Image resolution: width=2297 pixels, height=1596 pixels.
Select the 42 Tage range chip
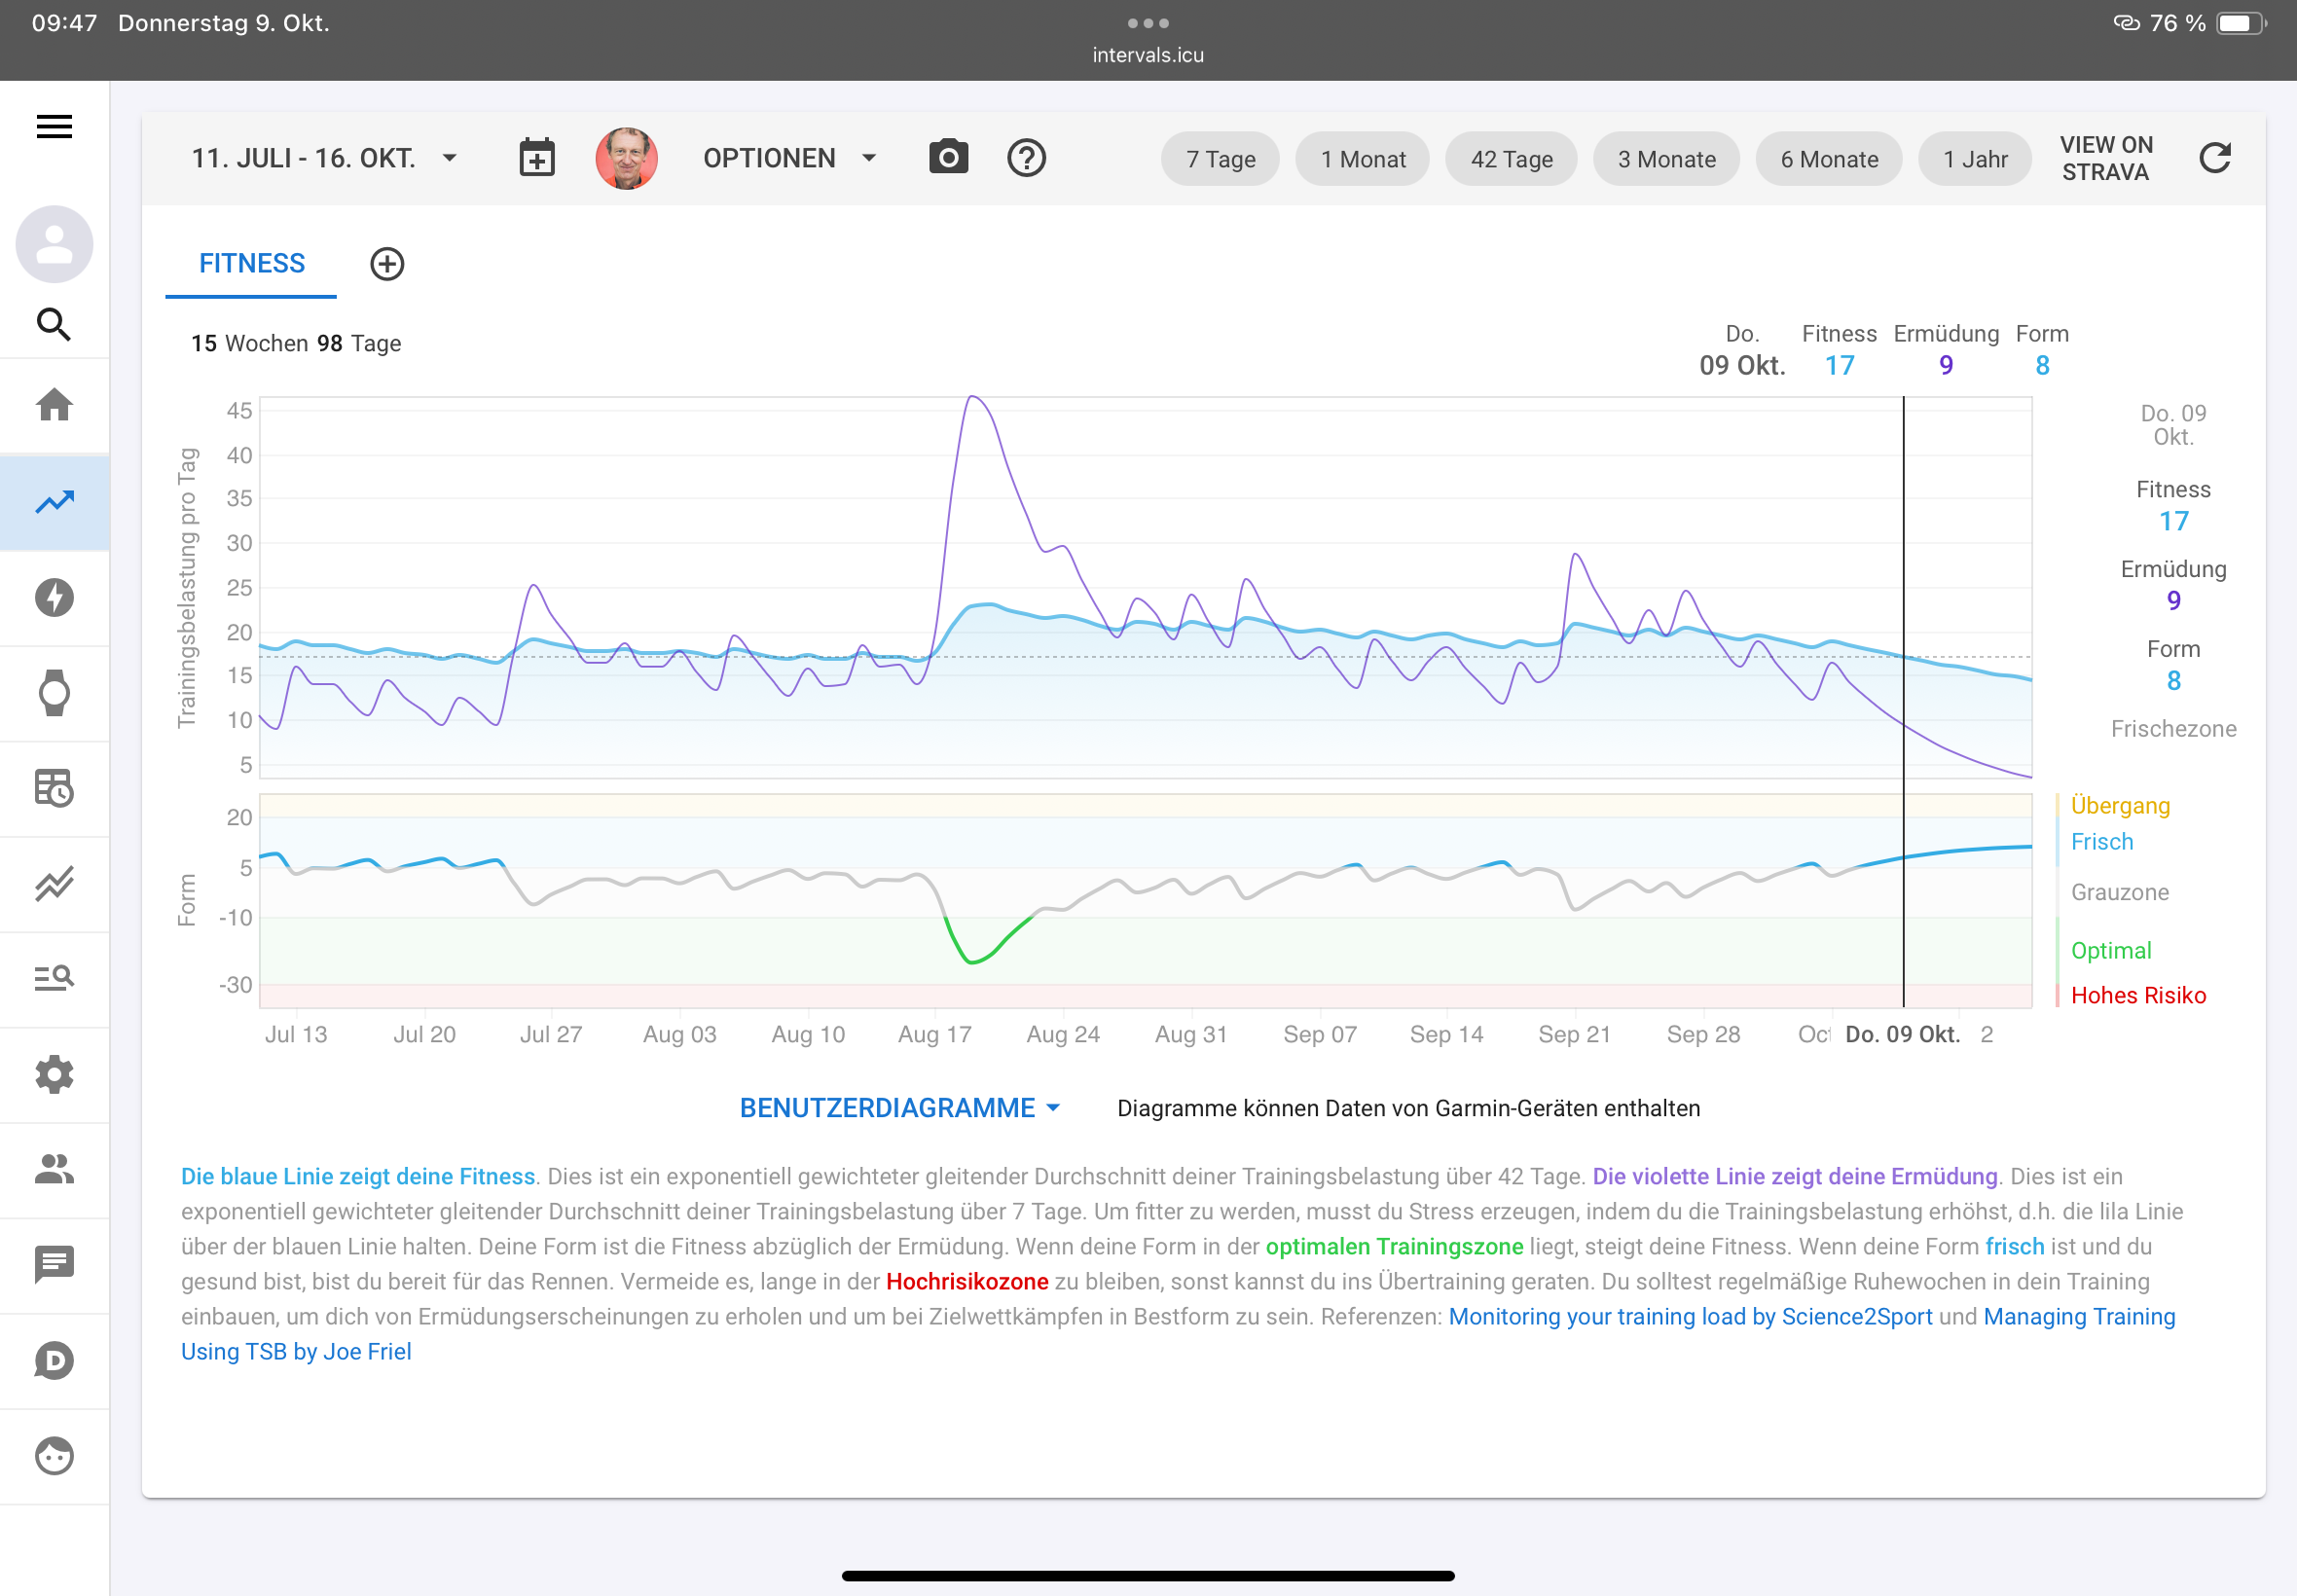(x=1511, y=159)
